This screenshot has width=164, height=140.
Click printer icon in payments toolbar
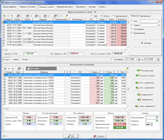coord(19,68)
